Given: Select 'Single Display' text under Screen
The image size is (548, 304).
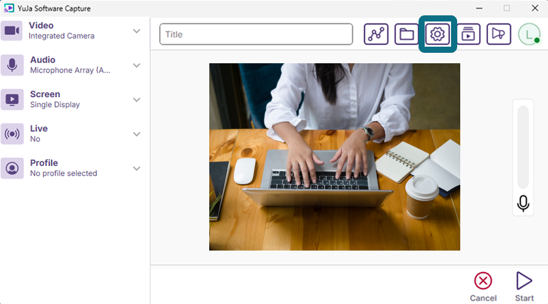Looking at the screenshot, I should [55, 104].
